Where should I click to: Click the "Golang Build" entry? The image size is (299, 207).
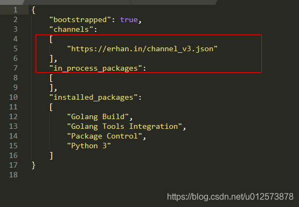coord(98,116)
